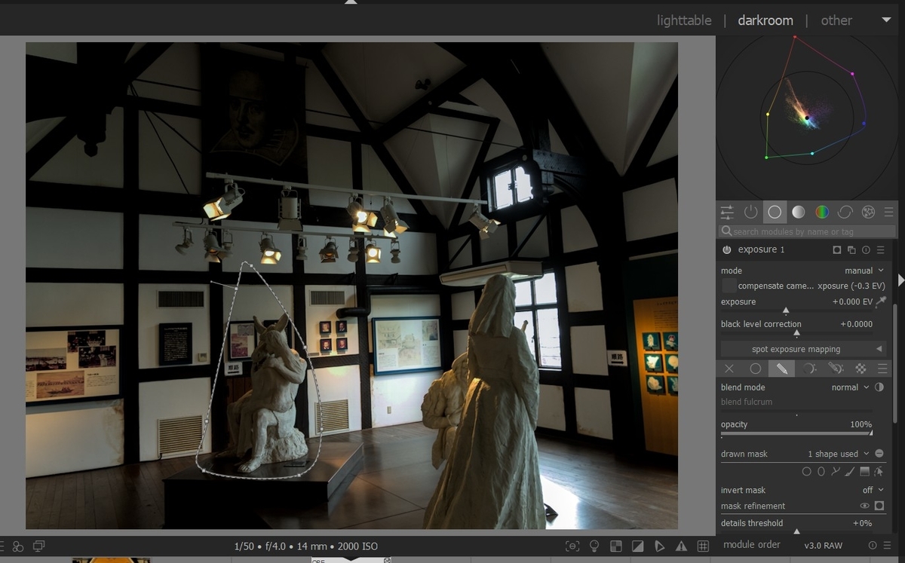
Task: Open blending options menu icon
Action: [882, 369]
